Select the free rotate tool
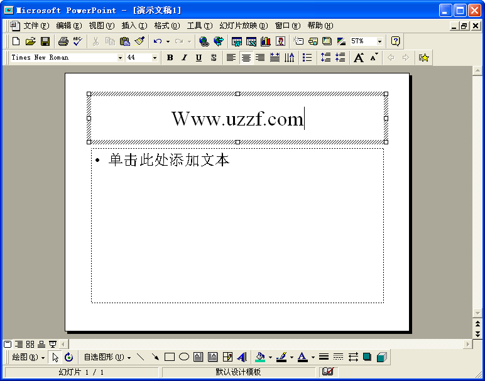Screen dimensions: 485x381 point(69,357)
